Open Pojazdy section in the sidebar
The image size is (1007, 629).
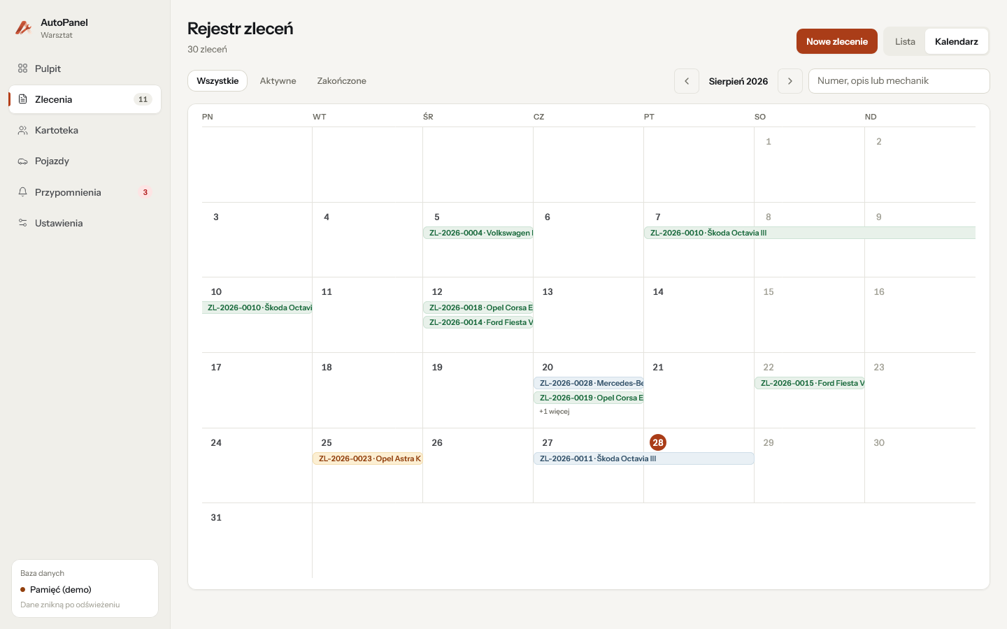point(85,161)
